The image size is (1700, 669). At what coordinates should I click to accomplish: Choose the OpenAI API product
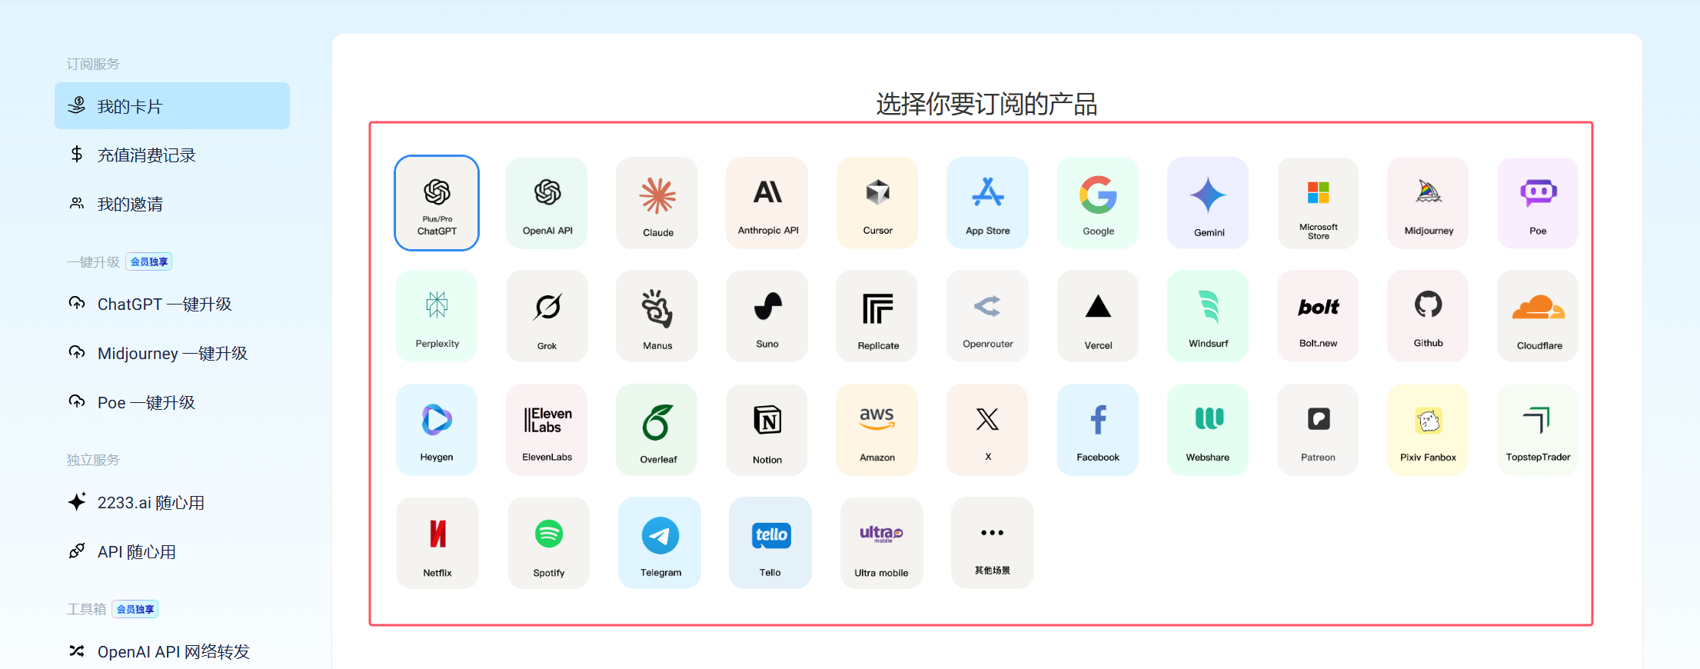[547, 203]
